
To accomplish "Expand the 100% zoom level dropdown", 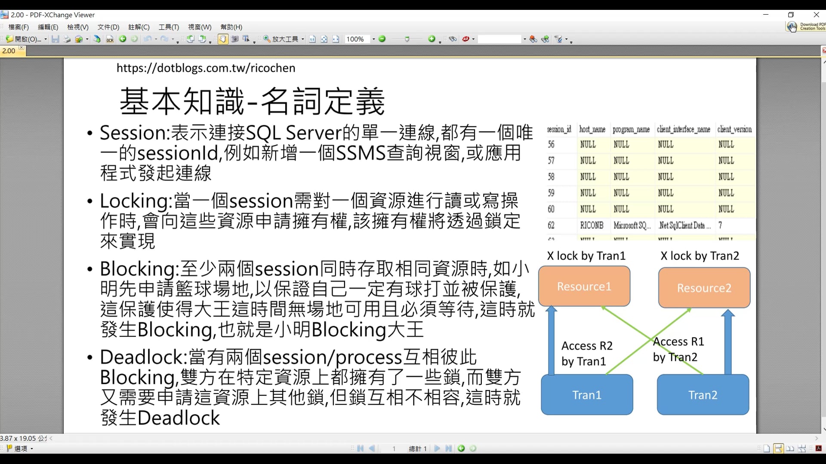I will click(x=373, y=39).
